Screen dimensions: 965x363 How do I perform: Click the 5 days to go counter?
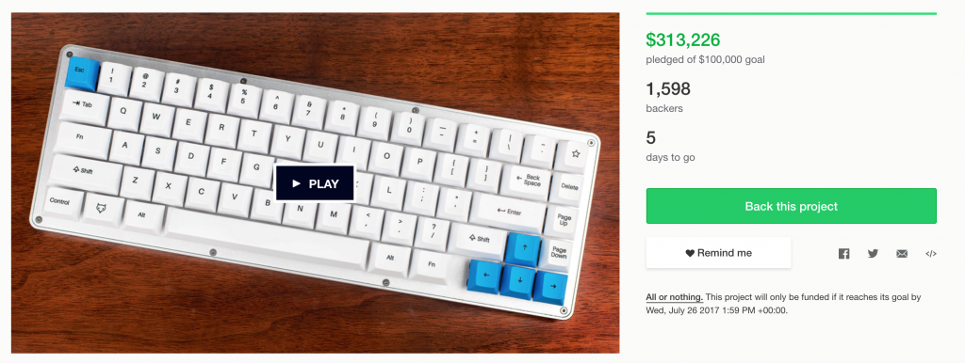pos(650,137)
